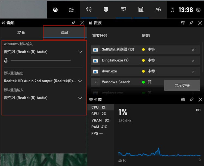Mute the microphone icon
204x166 pixels.
tap(6, 60)
